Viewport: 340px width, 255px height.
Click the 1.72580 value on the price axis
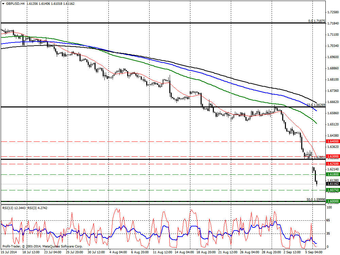(332, 12)
